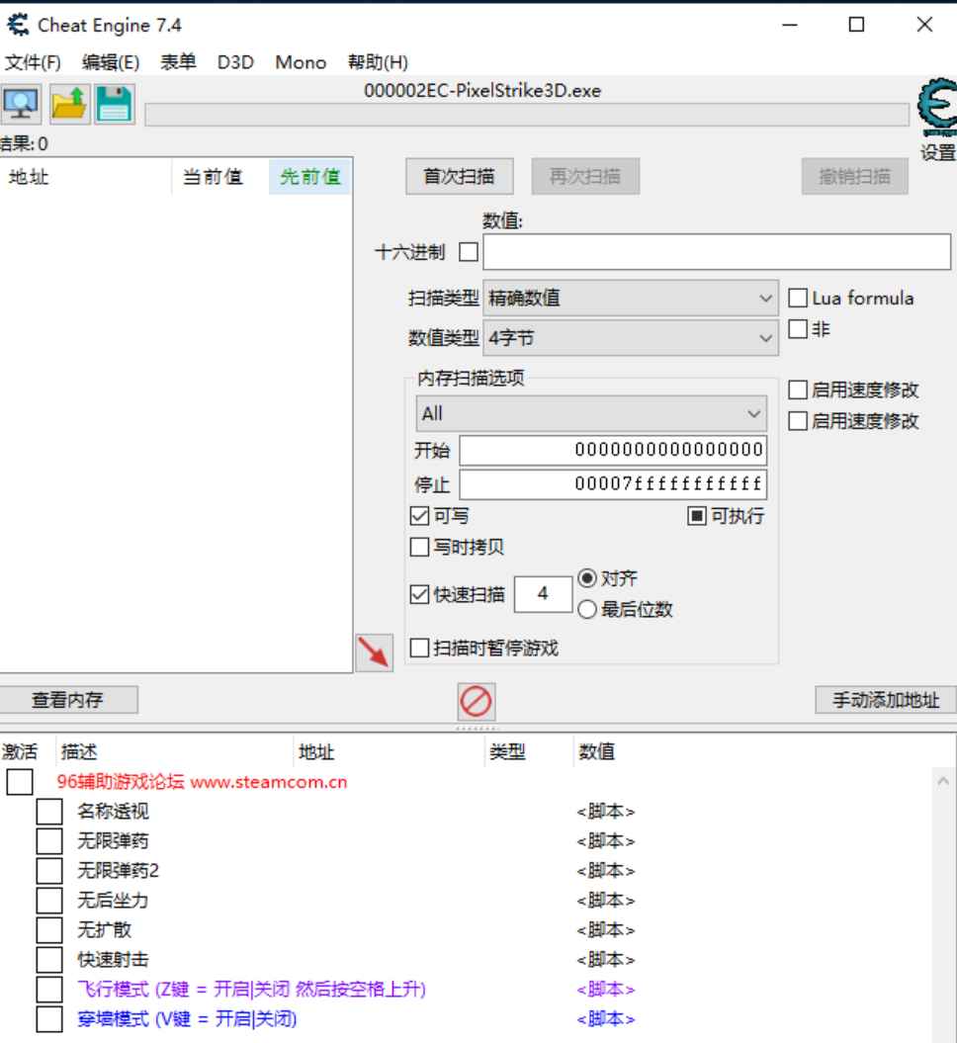This screenshot has height=1043, width=957.
Task: Click the 撤销扫描 button
Action: pyautogui.click(x=854, y=176)
